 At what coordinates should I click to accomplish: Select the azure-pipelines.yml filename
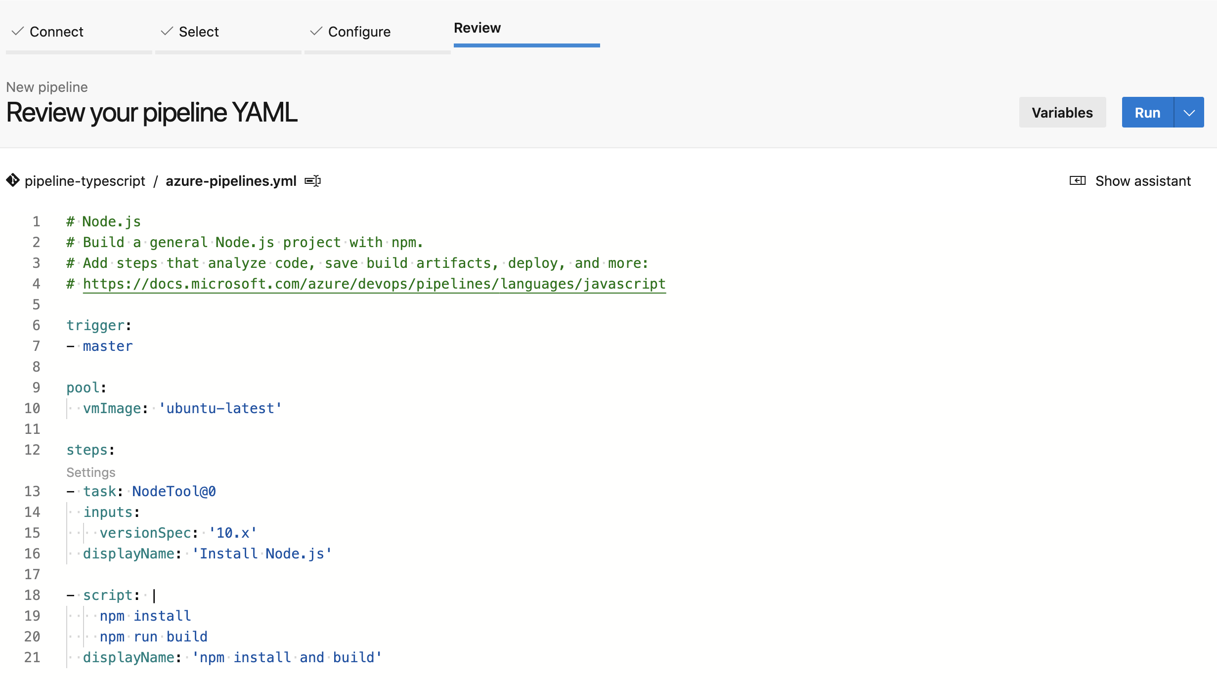click(x=231, y=181)
